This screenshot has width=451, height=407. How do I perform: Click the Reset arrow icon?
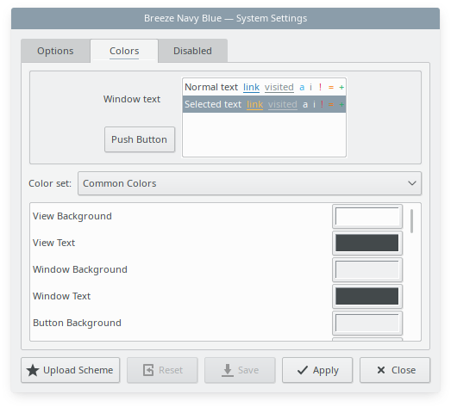pos(148,370)
